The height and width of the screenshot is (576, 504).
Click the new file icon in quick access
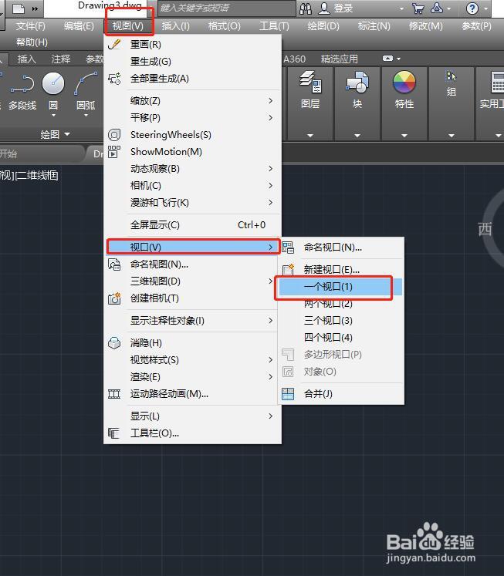pyautogui.click(x=18, y=8)
